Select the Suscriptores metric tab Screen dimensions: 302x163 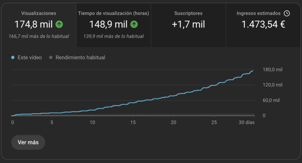(x=188, y=25)
